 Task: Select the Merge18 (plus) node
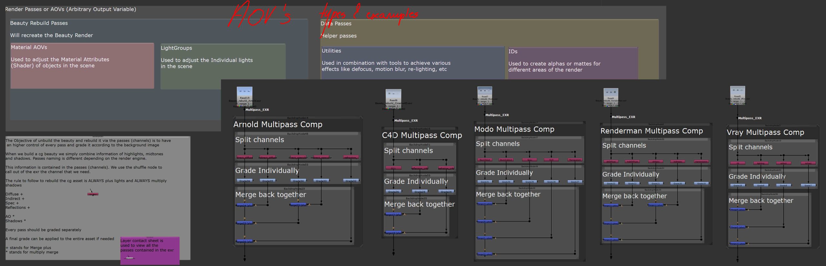pos(393,233)
